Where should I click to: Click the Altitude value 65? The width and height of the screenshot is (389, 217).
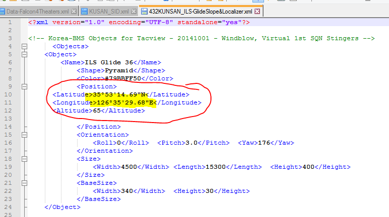pyautogui.click(x=97, y=111)
